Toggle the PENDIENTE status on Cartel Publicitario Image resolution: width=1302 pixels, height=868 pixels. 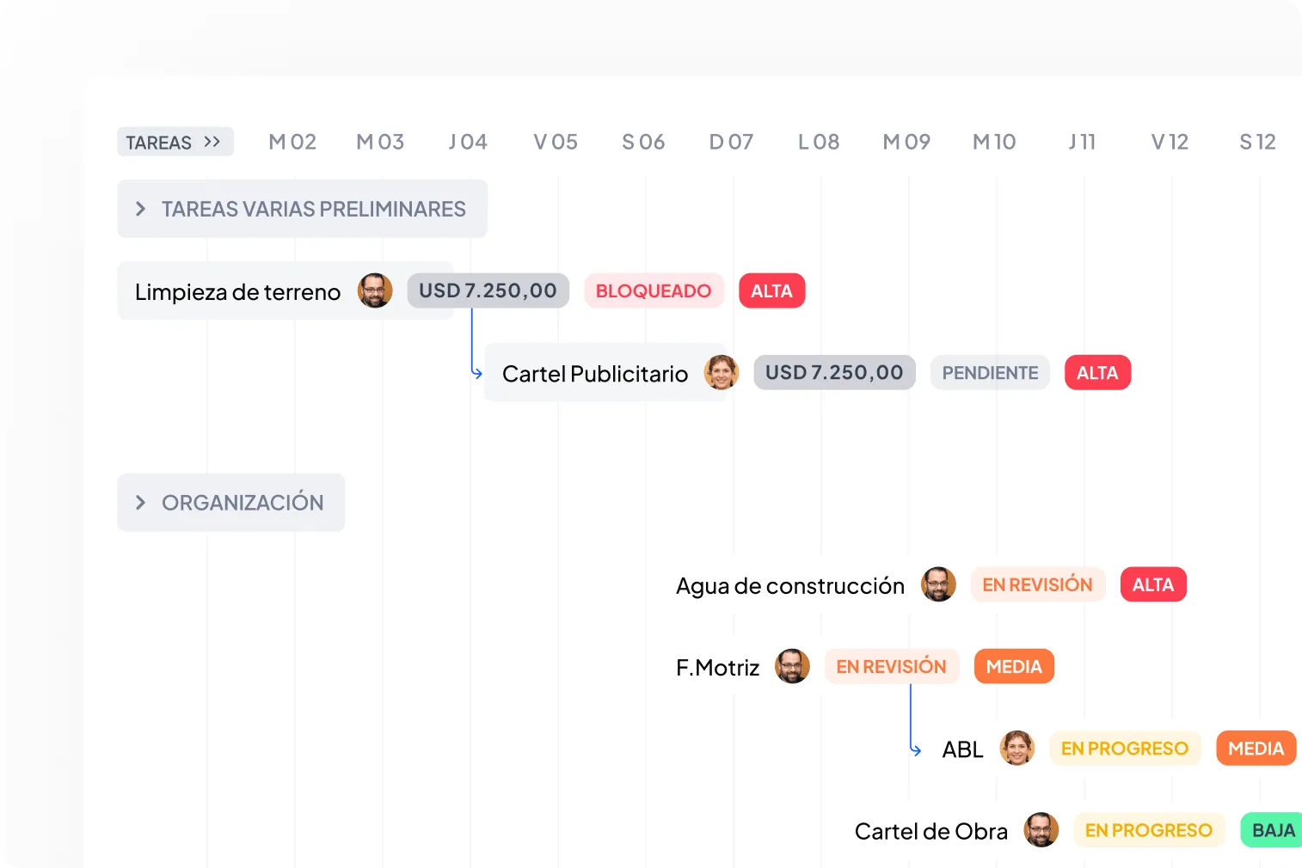click(x=990, y=372)
